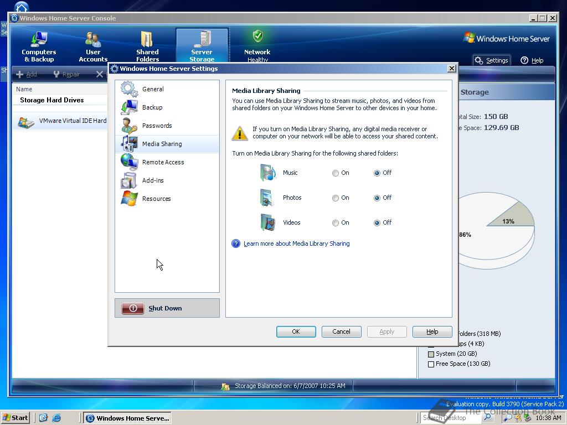
Task: Close the Windows Home Server Settings dialog
Action: pyautogui.click(x=451, y=69)
